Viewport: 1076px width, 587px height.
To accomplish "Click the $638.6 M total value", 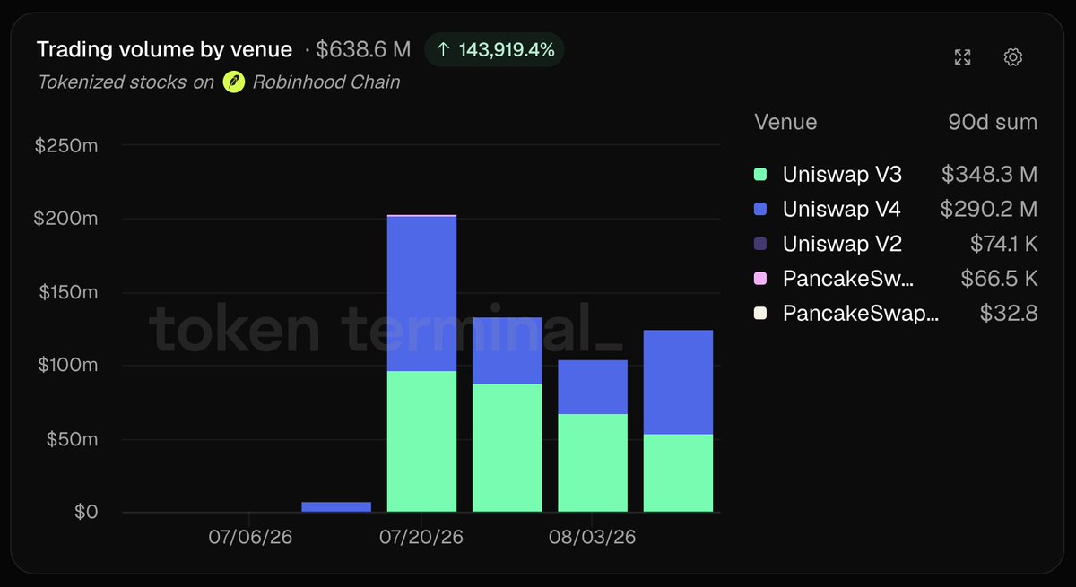I will [x=363, y=50].
